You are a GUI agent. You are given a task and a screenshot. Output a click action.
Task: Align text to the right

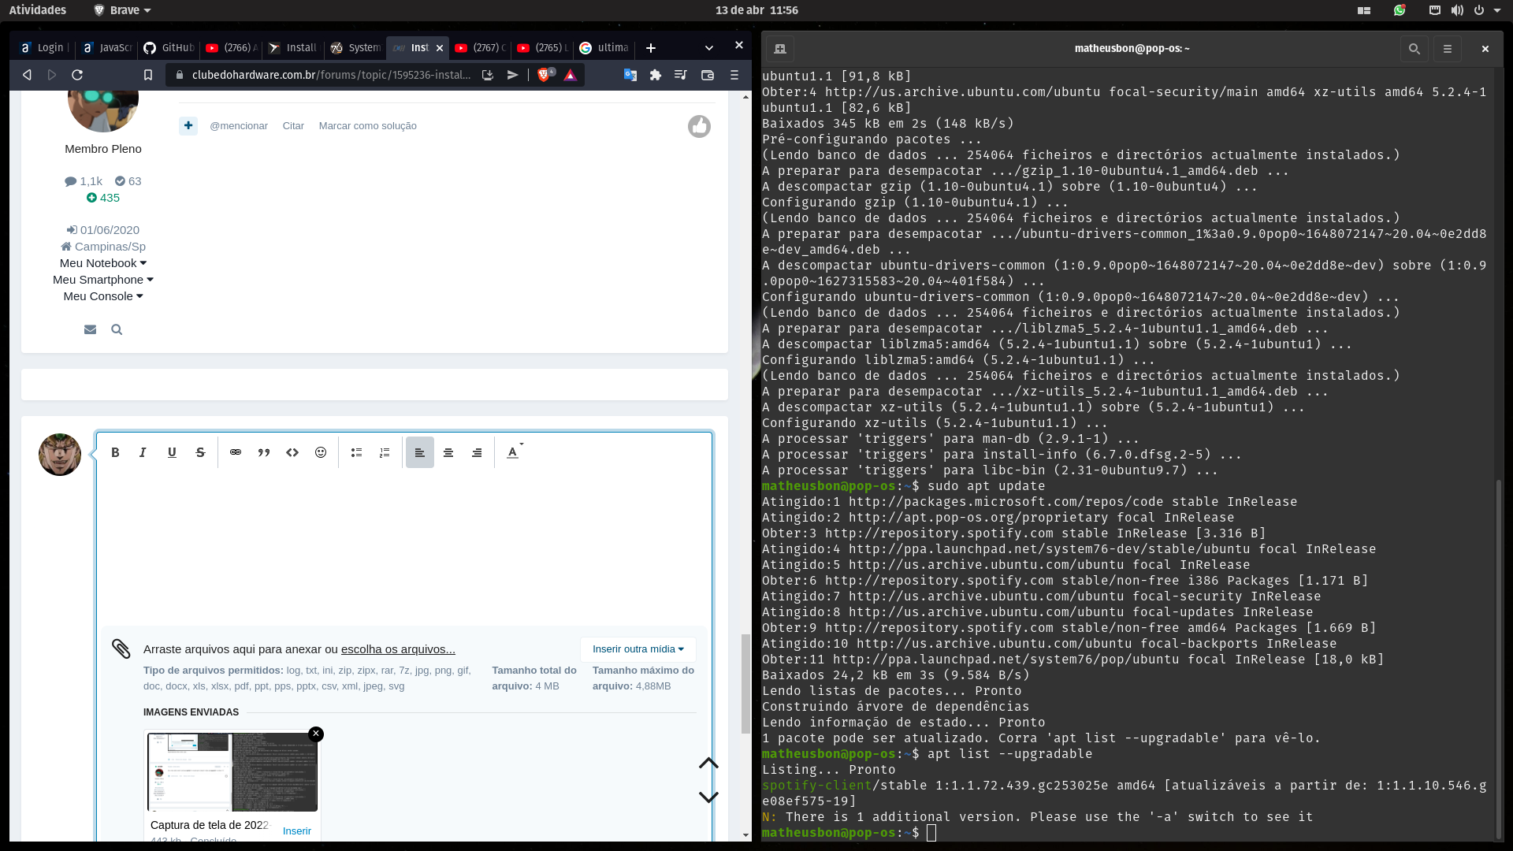477,452
